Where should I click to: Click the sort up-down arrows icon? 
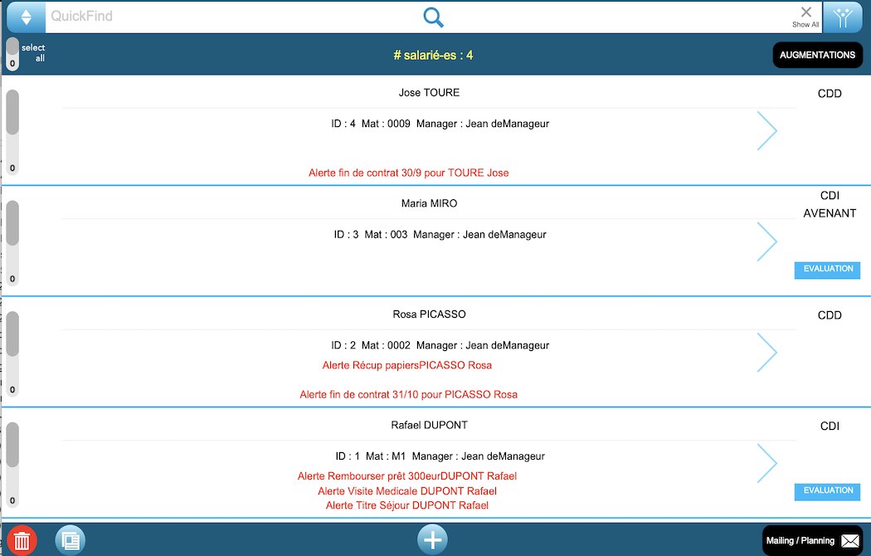pyautogui.click(x=26, y=17)
